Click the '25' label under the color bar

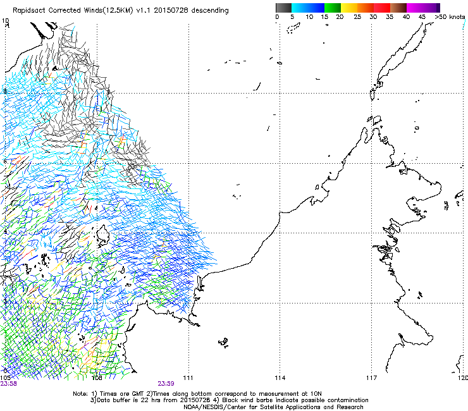coord(357,17)
